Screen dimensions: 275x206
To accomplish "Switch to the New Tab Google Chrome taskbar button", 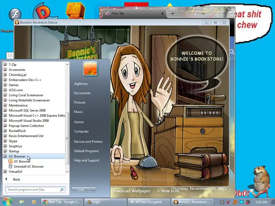I will click(62, 202).
